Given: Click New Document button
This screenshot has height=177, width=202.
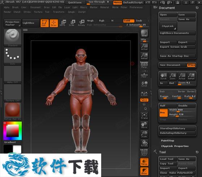Looking at the screenshot, I should [173, 65].
